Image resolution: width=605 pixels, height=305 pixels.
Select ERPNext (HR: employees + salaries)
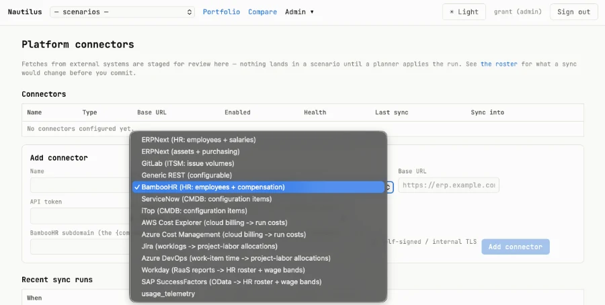tap(258, 140)
